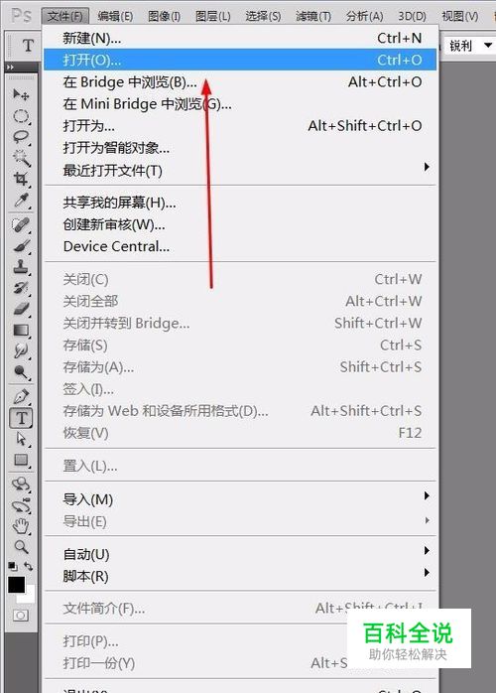Select the Lasso tool
The image size is (496, 693).
coord(20,137)
